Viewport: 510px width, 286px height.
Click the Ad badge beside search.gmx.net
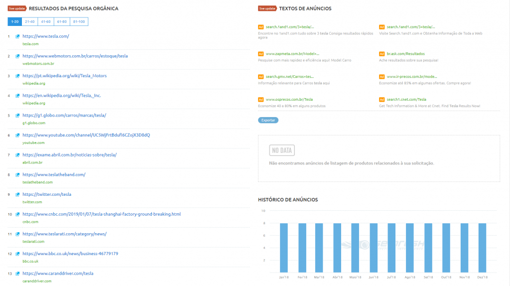[260, 77]
